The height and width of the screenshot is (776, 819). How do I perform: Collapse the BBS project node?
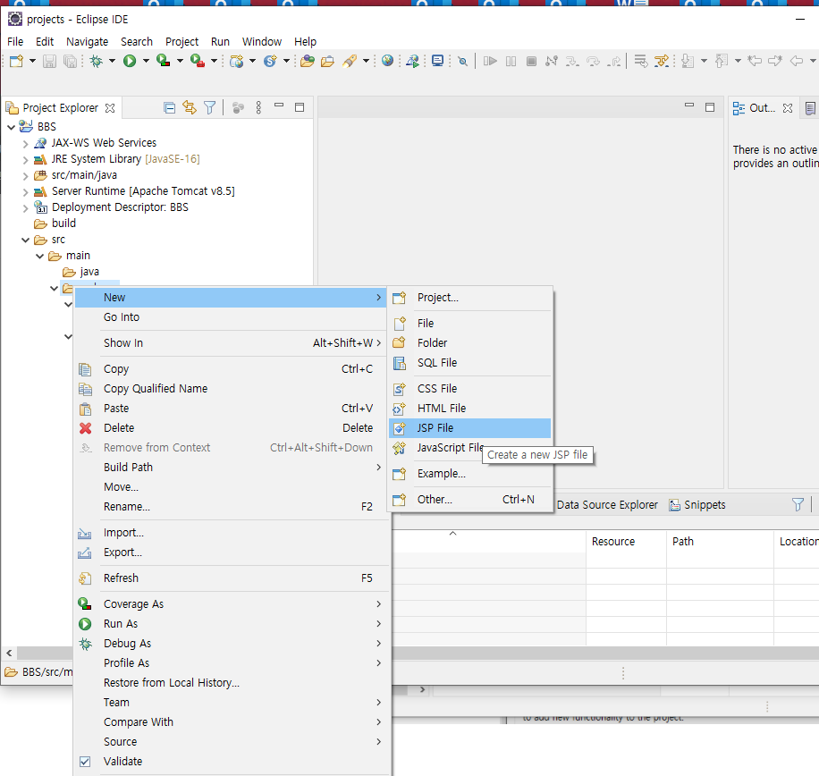pyautogui.click(x=11, y=127)
